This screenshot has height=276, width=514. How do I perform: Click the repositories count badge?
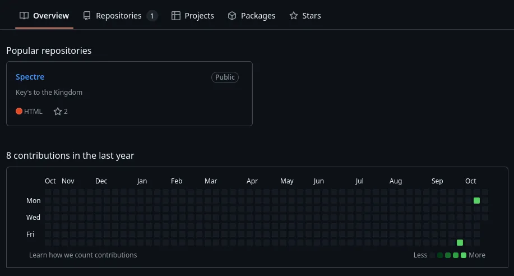point(152,16)
